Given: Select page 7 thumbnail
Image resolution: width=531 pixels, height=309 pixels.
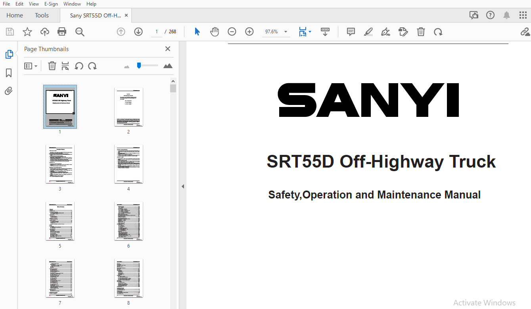Looking at the screenshot, I should [x=60, y=278].
